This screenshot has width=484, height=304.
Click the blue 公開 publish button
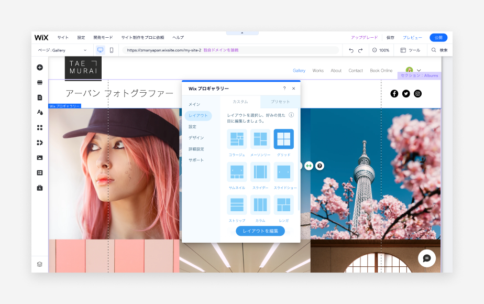(x=438, y=38)
